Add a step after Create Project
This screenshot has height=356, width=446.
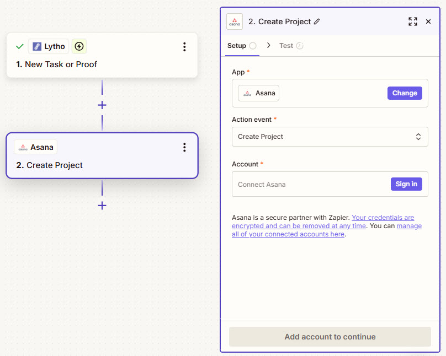[x=102, y=206]
